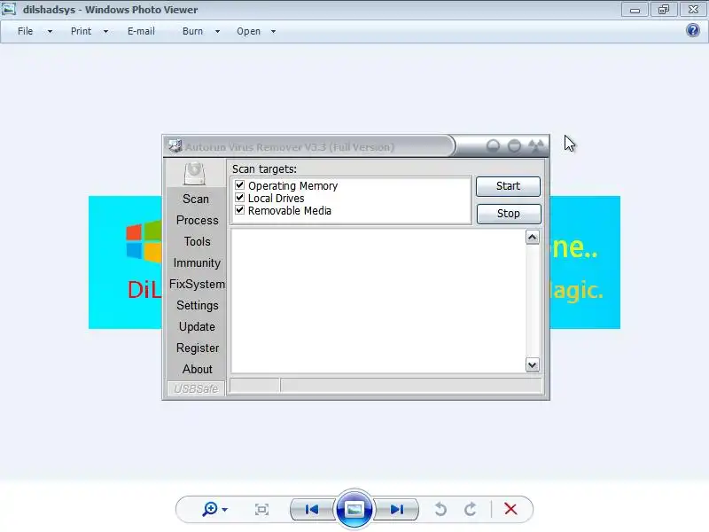This screenshot has width=709, height=532.
Task: Select Update in the sidebar
Action: pos(197,326)
